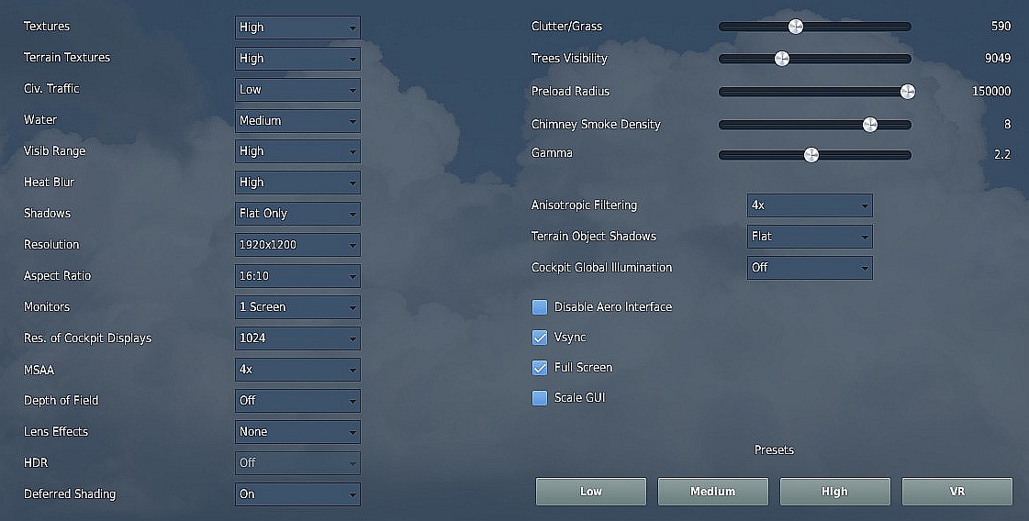Expand Terrain Object Shadows dropdown
The height and width of the screenshot is (521, 1029).
click(810, 237)
